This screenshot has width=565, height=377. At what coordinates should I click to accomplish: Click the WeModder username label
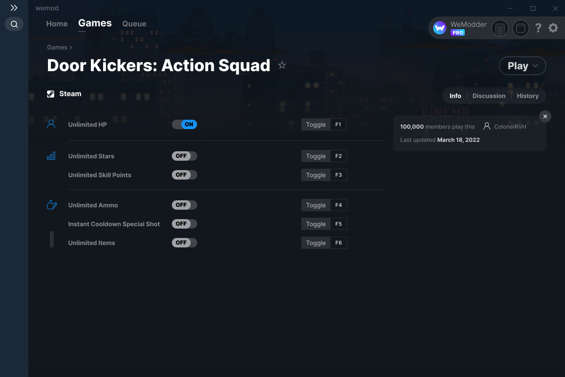pos(468,25)
